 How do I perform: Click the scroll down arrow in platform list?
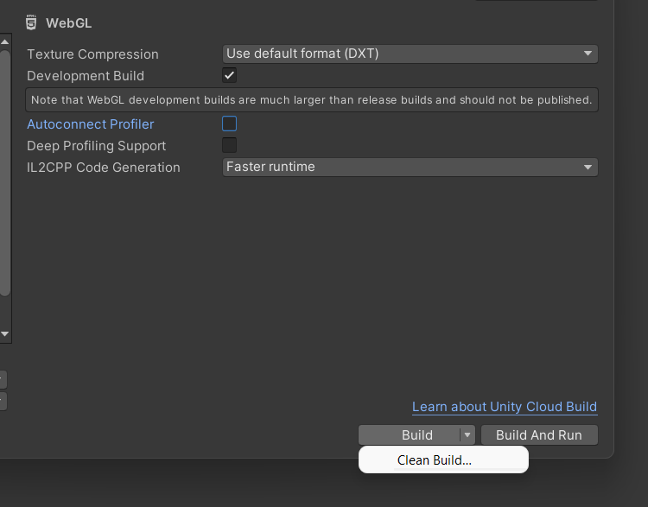[4, 333]
